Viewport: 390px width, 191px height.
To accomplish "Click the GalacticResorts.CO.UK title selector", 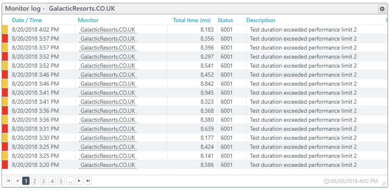I will coord(82,9).
